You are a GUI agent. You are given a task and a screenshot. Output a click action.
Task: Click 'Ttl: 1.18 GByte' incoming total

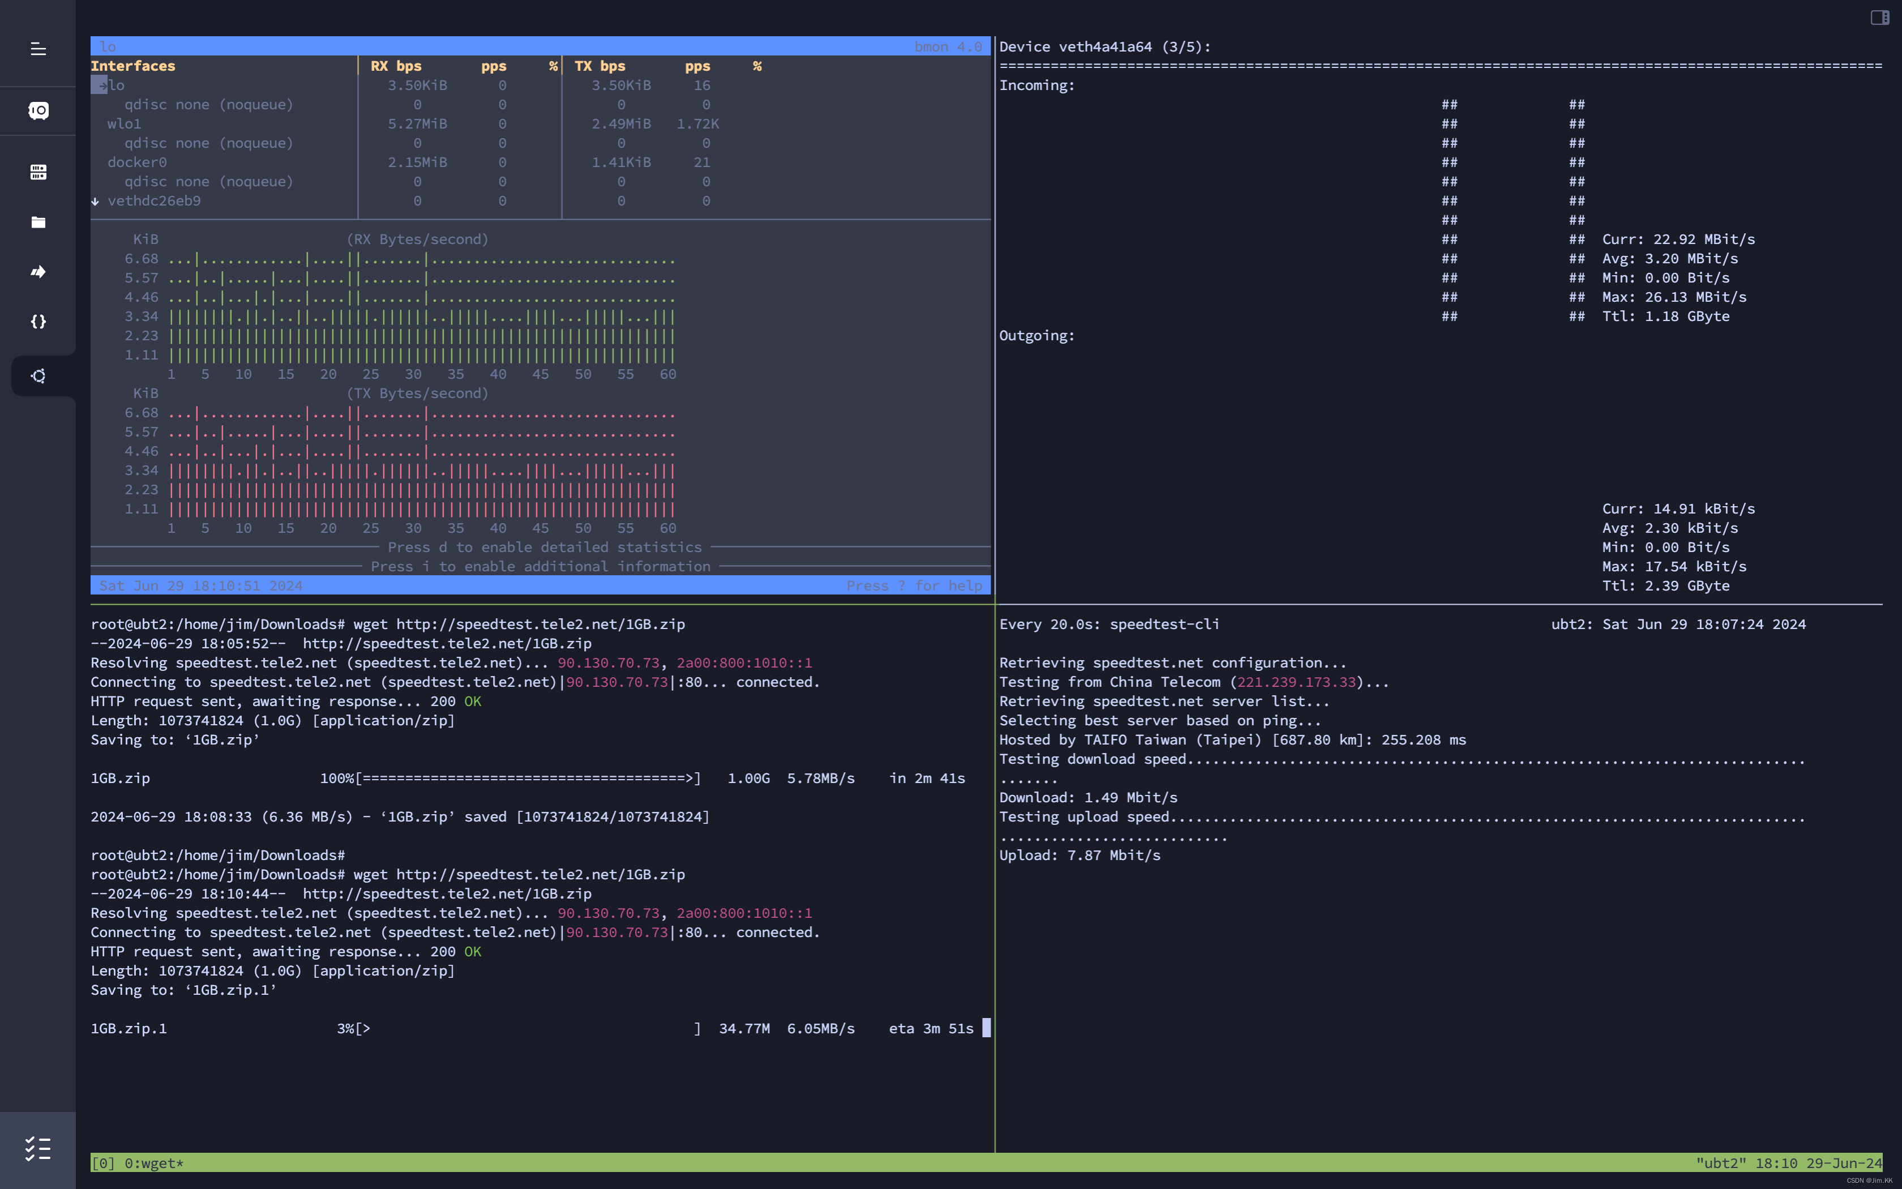[1666, 316]
